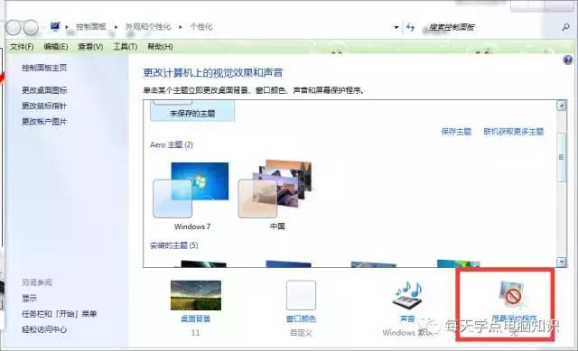Screen dimensions: 578x351
Task: Click the 安装的主题 (5) group header
Action: click(x=173, y=245)
